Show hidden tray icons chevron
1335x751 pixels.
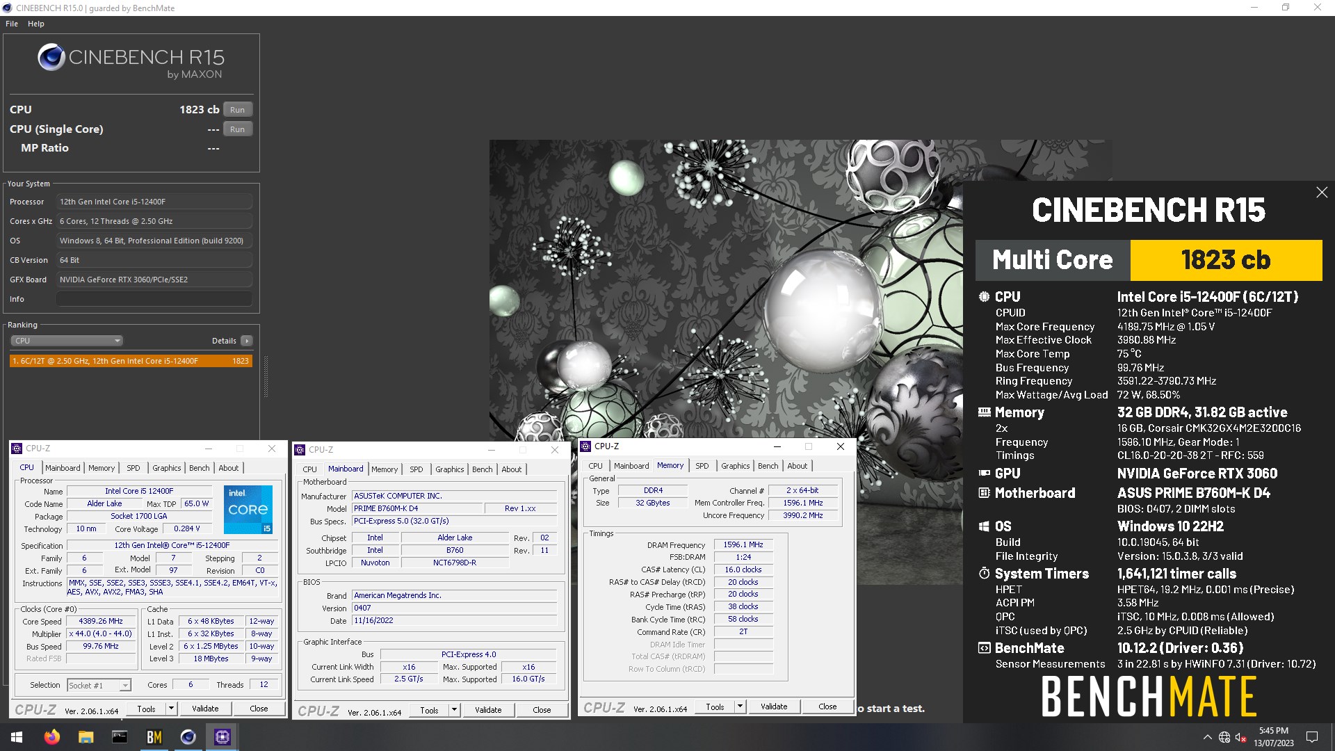tap(1207, 738)
